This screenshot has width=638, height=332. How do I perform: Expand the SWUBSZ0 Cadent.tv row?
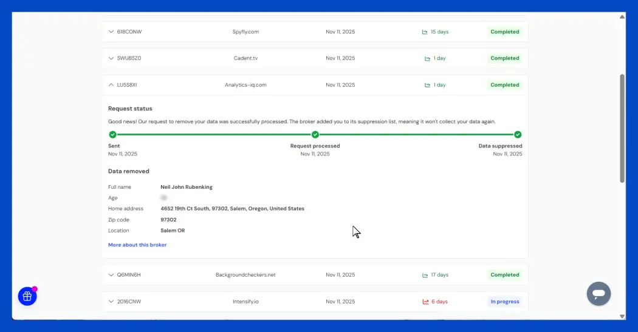[x=111, y=58]
